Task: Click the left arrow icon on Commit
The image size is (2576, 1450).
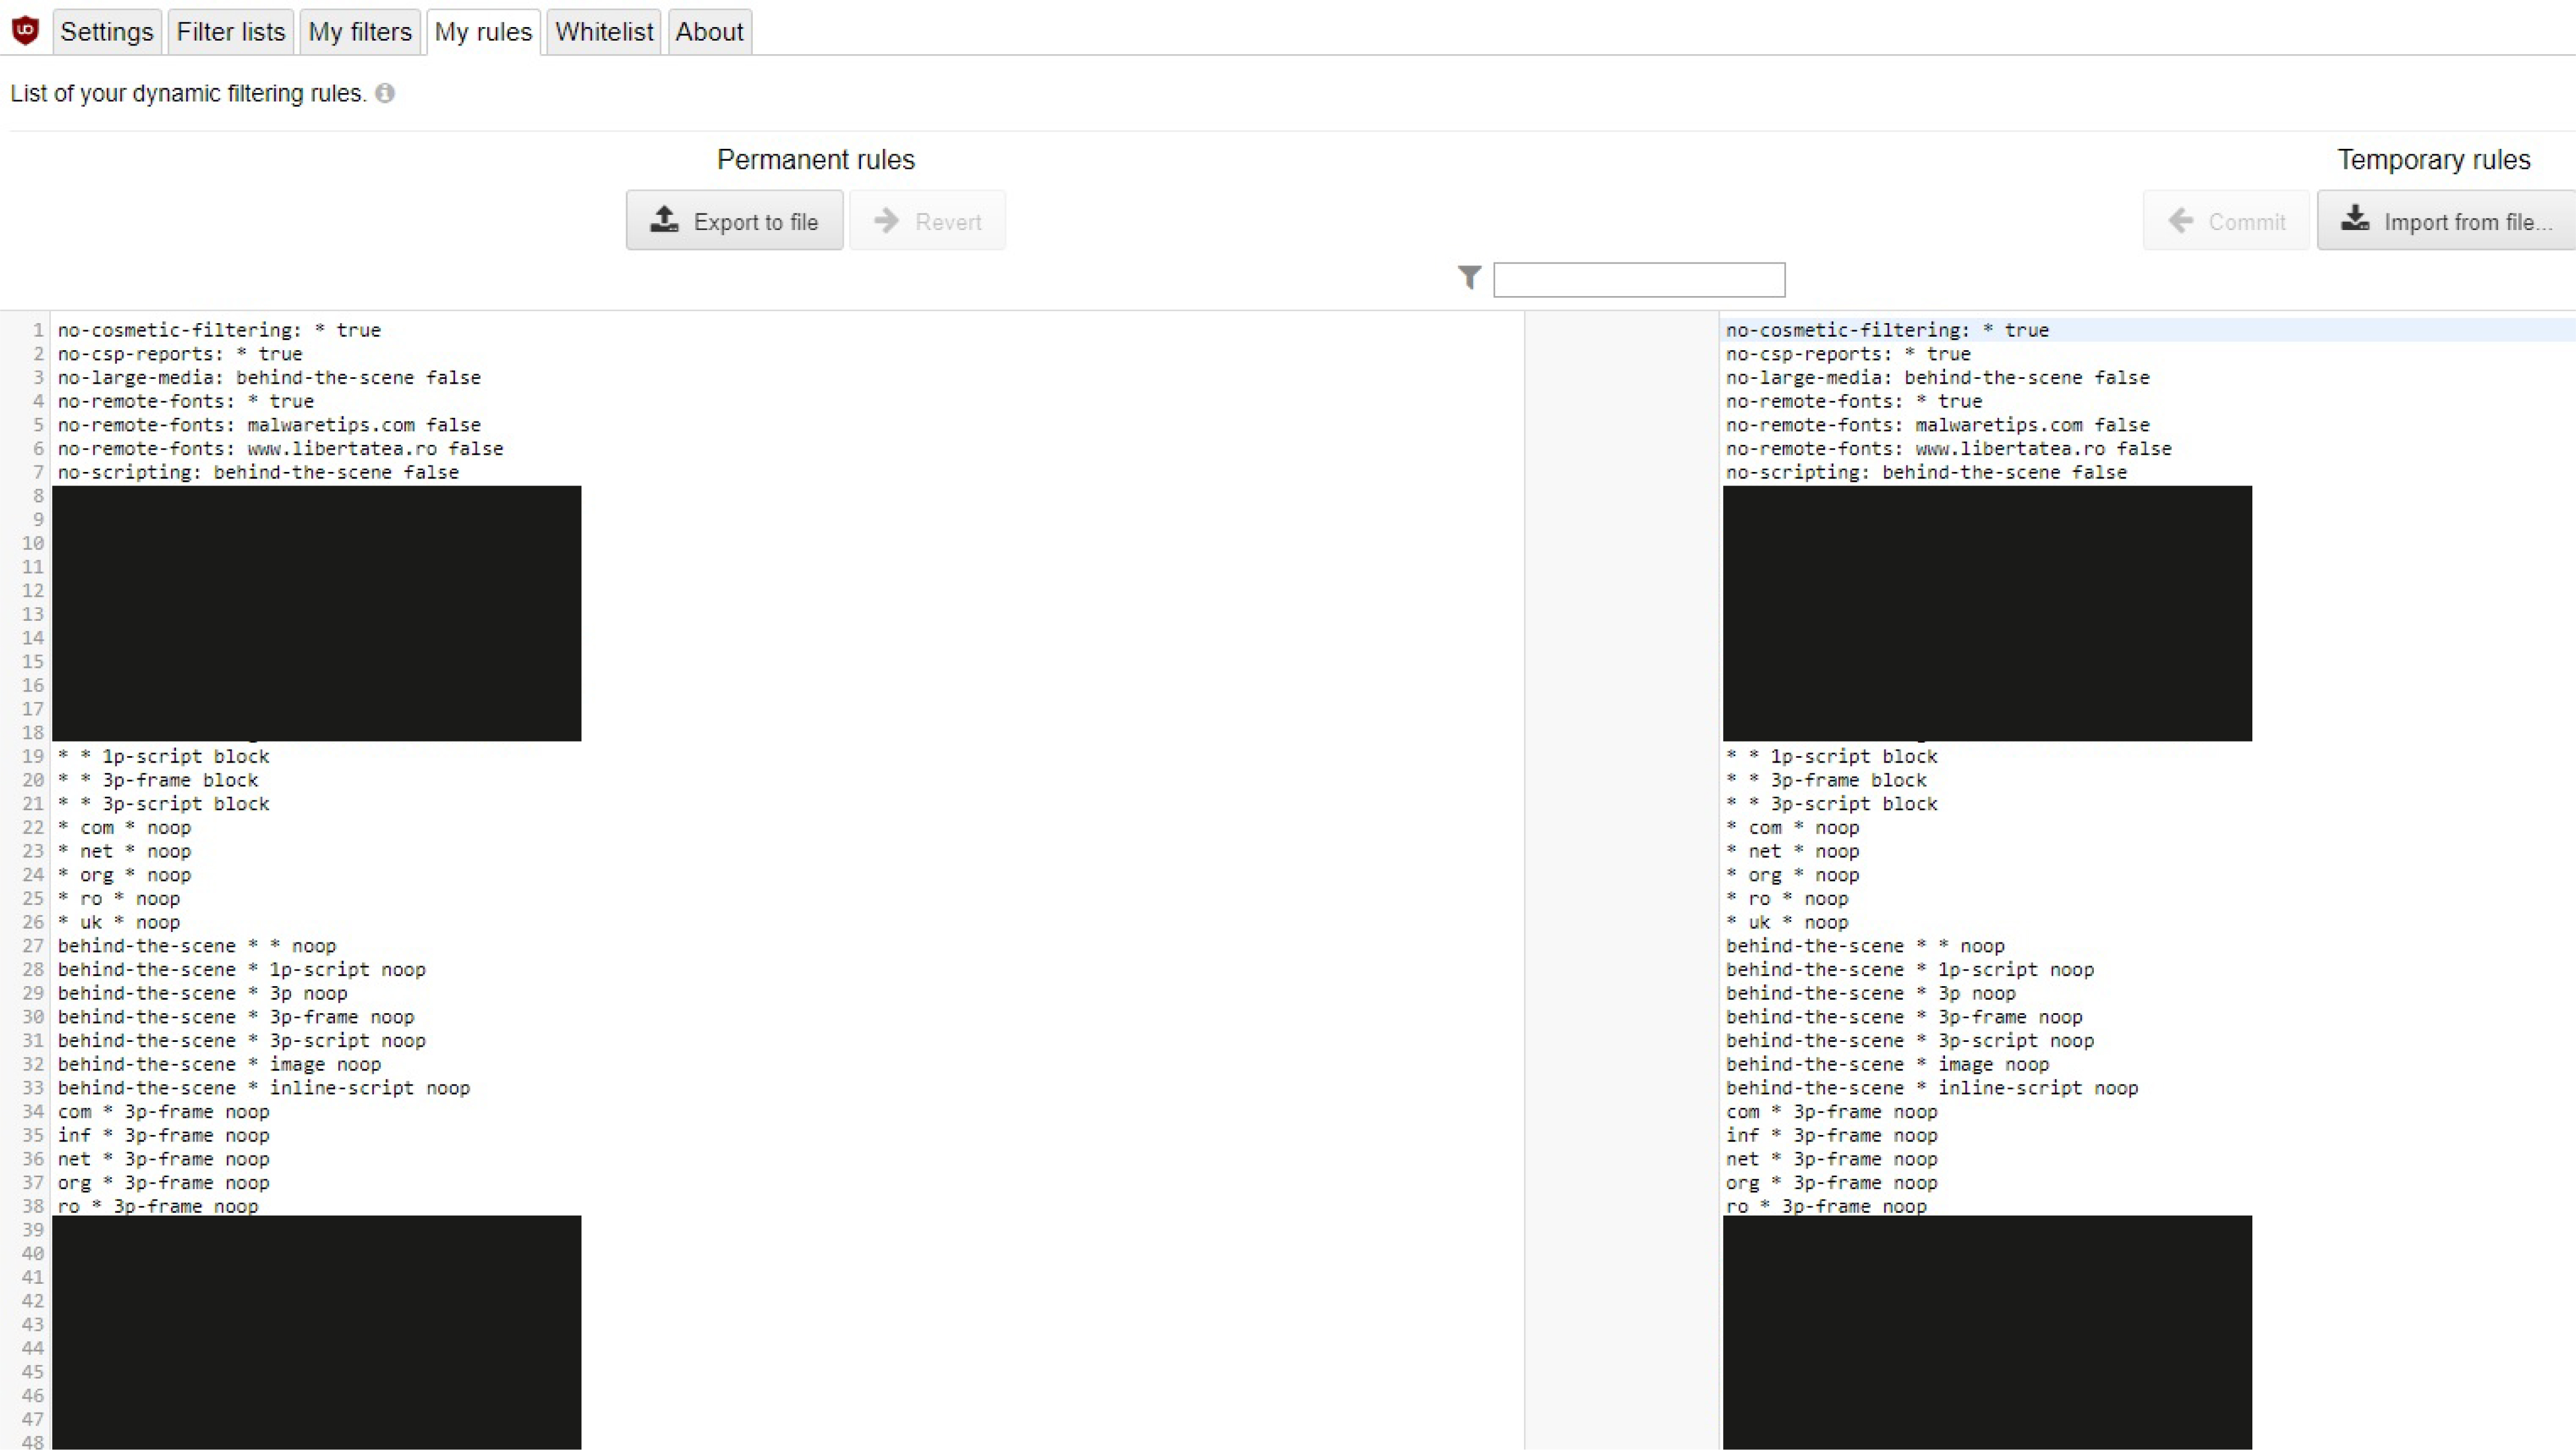Action: tap(2181, 221)
